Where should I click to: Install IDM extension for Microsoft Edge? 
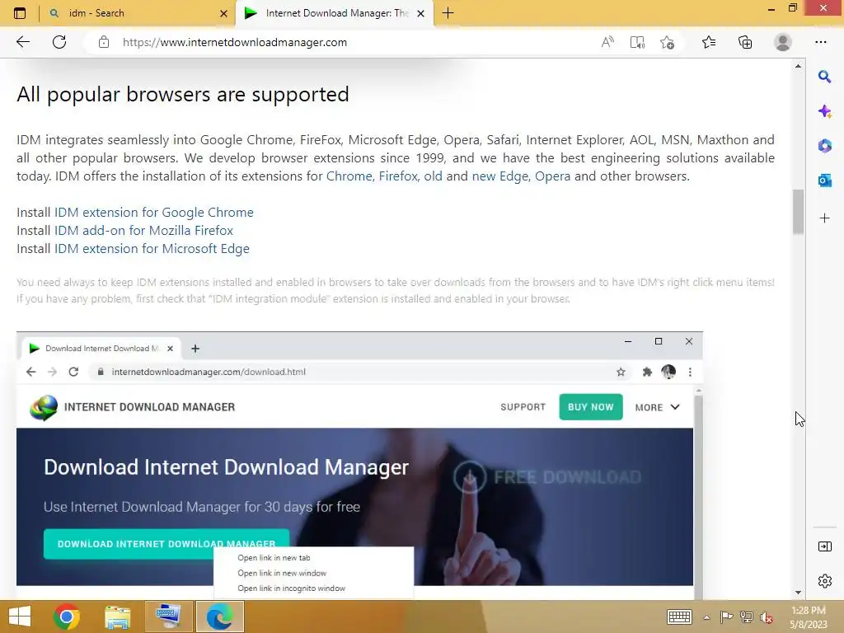tap(152, 249)
